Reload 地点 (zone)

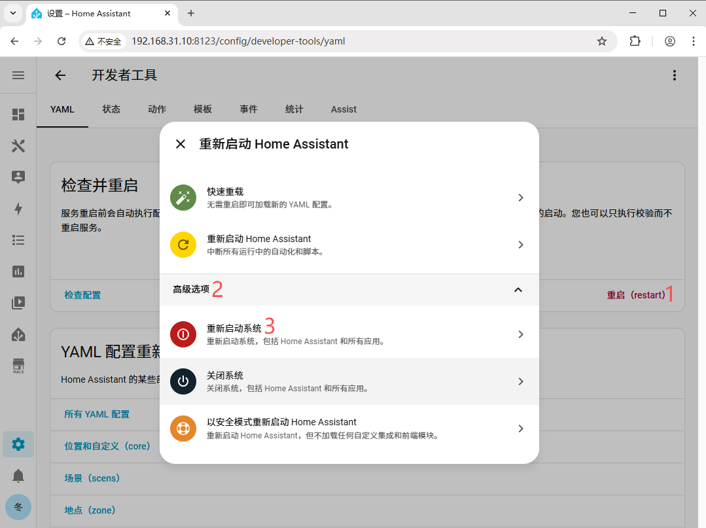(x=90, y=510)
